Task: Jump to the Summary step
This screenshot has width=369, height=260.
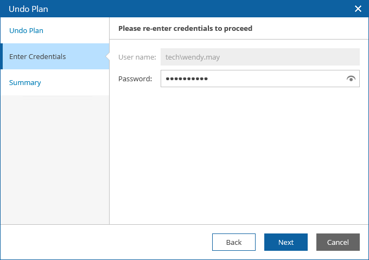Action: (25, 83)
